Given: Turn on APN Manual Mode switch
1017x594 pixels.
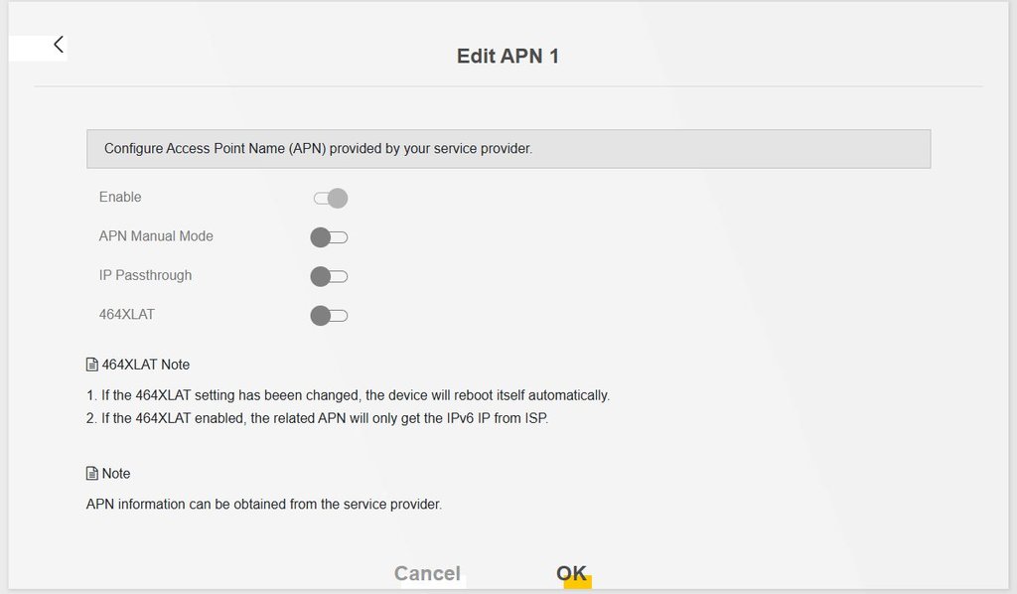Looking at the screenshot, I should (x=329, y=237).
